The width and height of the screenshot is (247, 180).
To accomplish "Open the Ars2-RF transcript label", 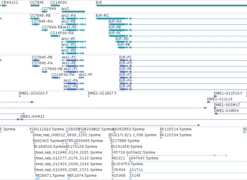I will click(68, 39).
